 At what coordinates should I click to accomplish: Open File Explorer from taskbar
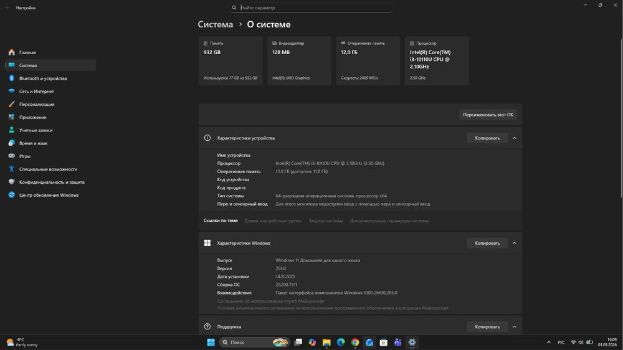click(x=326, y=343)
